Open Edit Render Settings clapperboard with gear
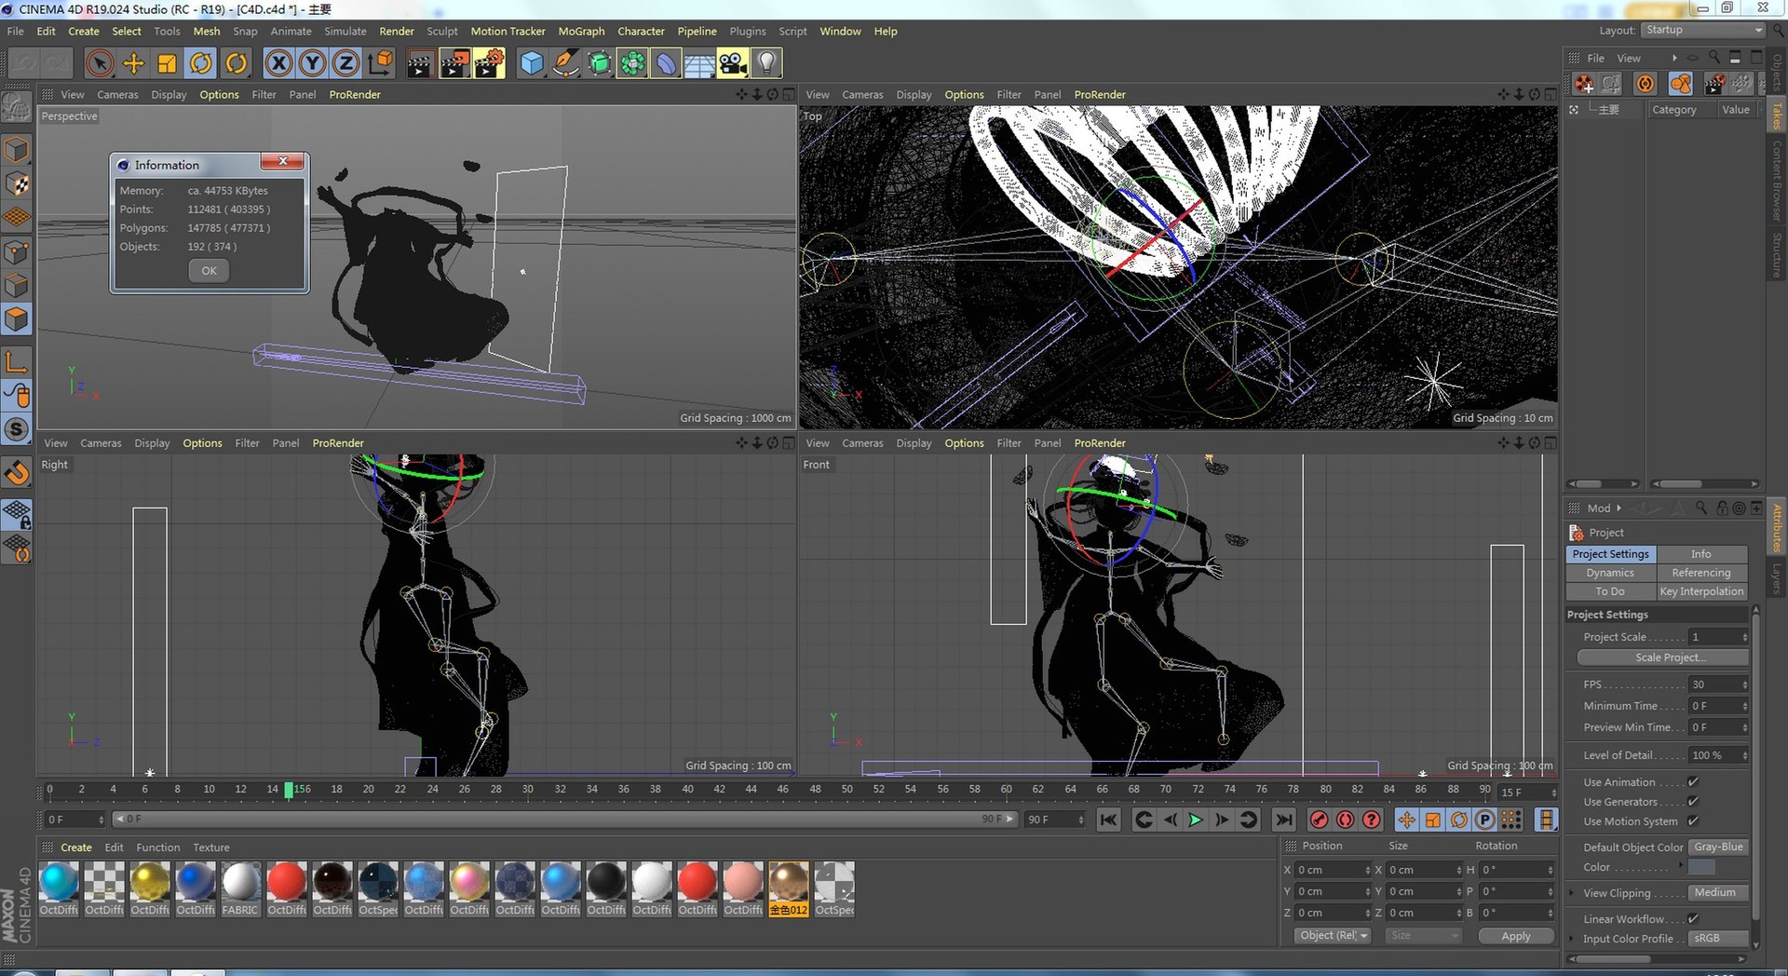The height and width of the screenshot is (976, 1788). pos(489,63)
